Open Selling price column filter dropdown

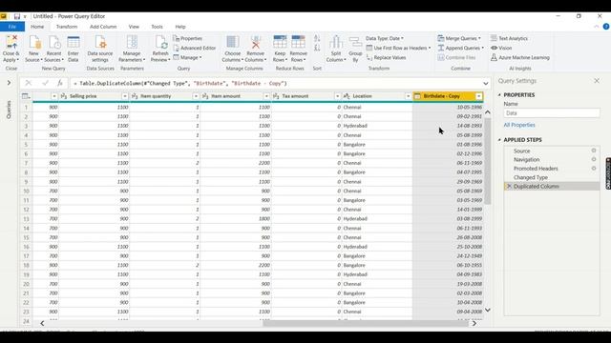click(125, 96)
